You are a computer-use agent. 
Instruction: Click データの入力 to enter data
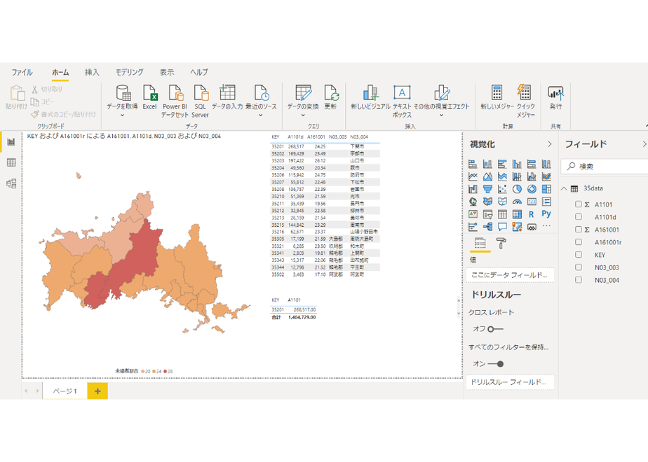click(227, 97)
